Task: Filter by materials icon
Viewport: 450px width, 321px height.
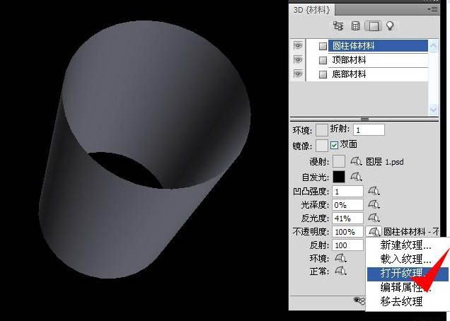Action: pyautogui.click(x=373, y=26)
